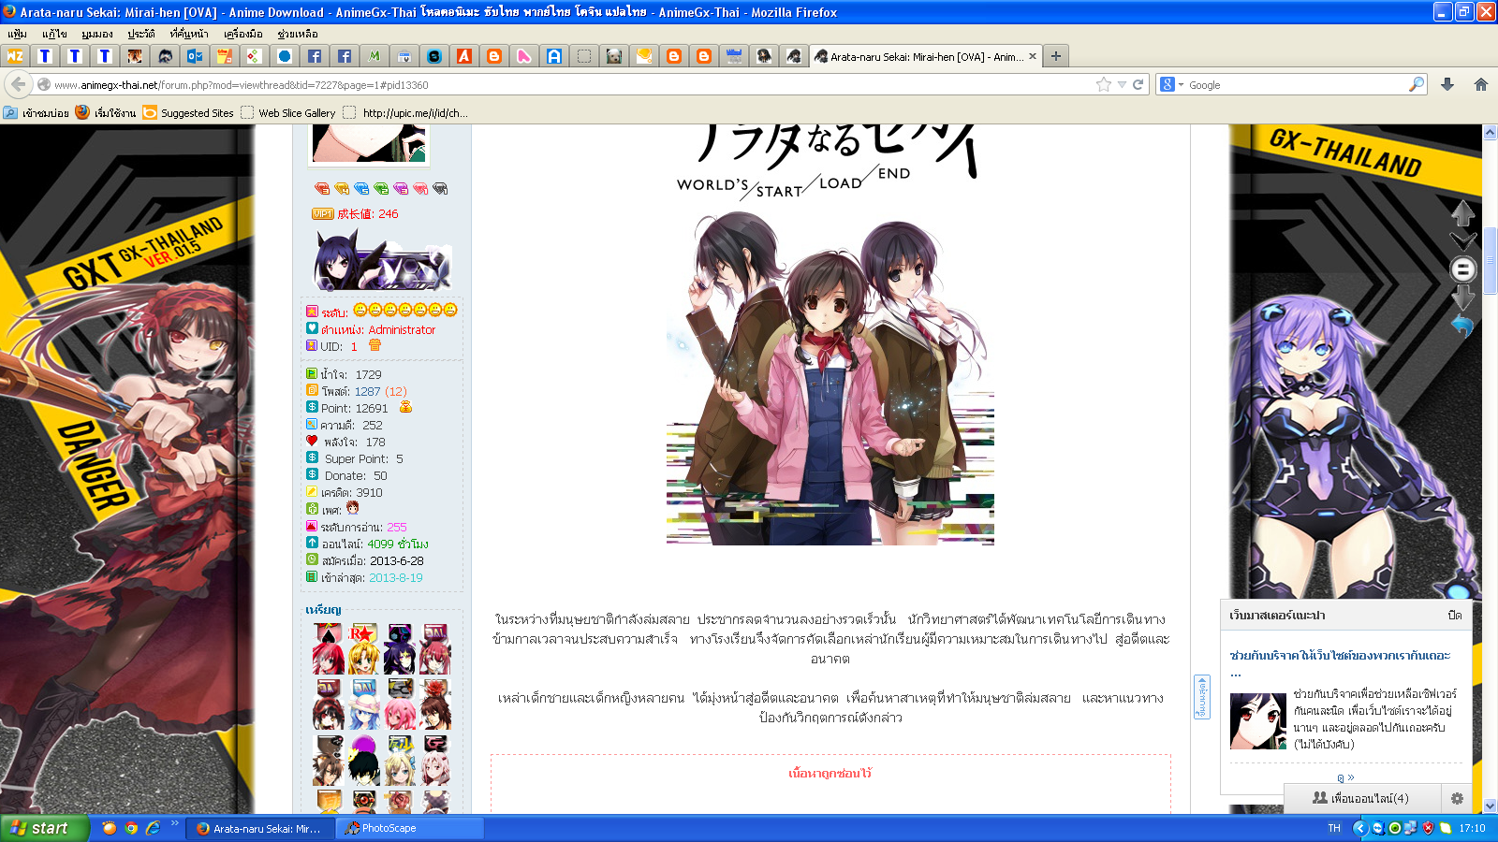1498x842 pixels.
Task: Click the floating round equals-sign side button
Action: click(1463, 269)
